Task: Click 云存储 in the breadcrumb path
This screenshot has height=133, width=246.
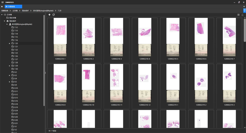Action: coord(15,11)
